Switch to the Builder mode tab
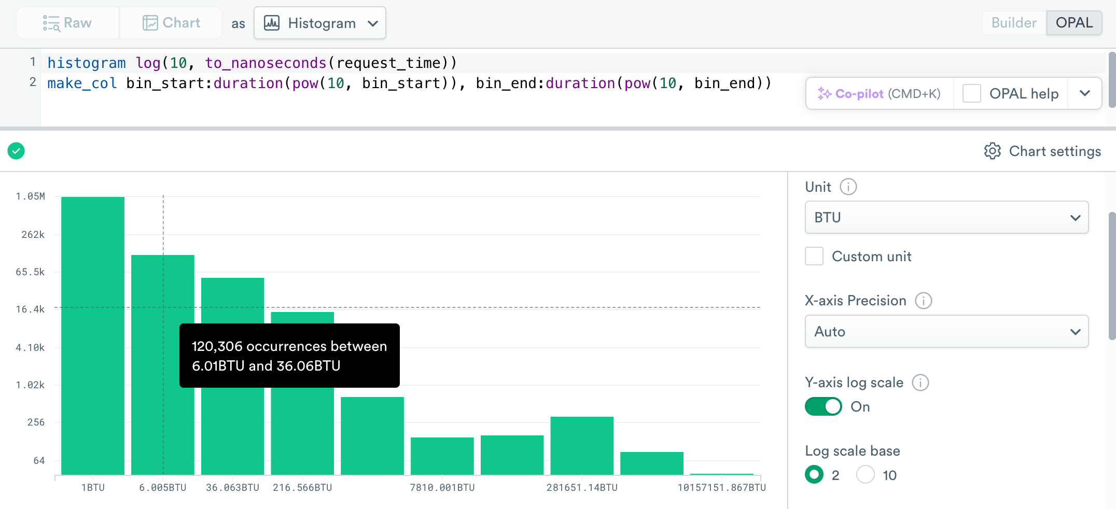1116x509 pixels. [x=1014, y=23]
